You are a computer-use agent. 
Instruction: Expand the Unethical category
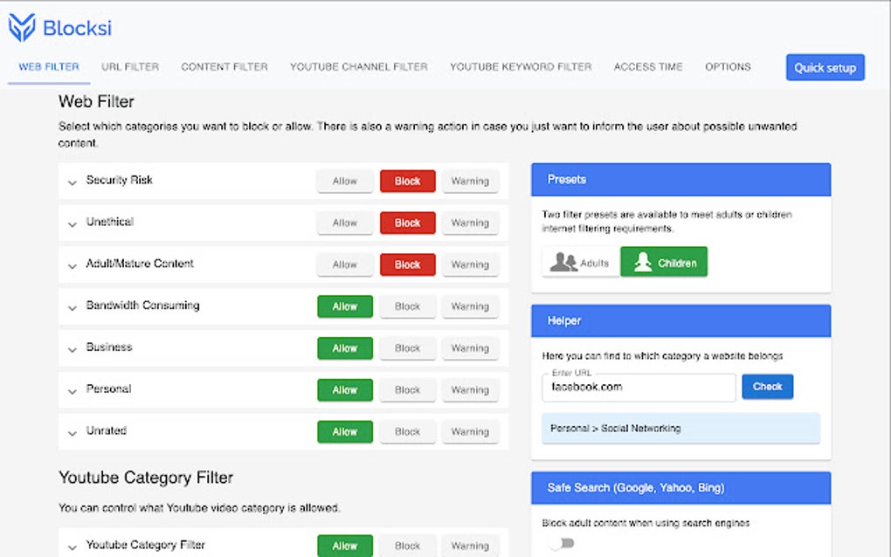(73, 223)
